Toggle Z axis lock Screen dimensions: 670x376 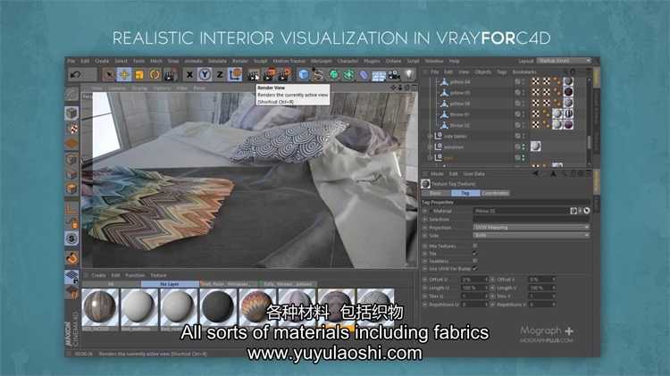(220, 75)
